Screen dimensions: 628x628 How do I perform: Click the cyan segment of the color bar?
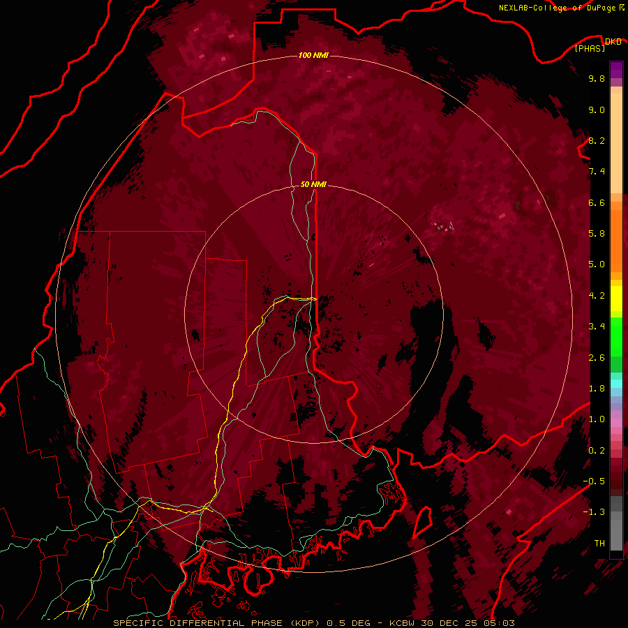(x=616, y=384)
